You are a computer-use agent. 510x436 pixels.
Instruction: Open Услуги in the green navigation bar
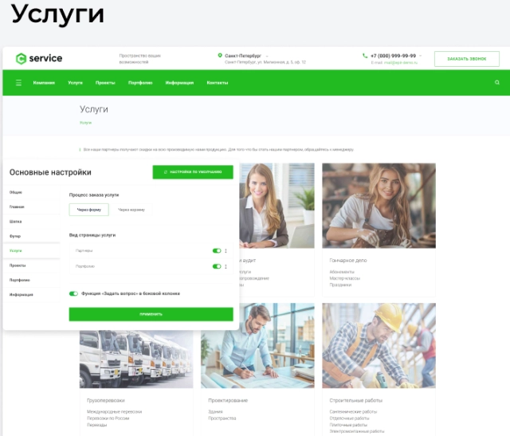pyautogui.click(x=75, y=83)
